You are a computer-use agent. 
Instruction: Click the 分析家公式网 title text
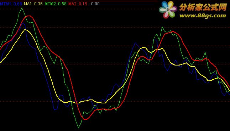(203, 7)
